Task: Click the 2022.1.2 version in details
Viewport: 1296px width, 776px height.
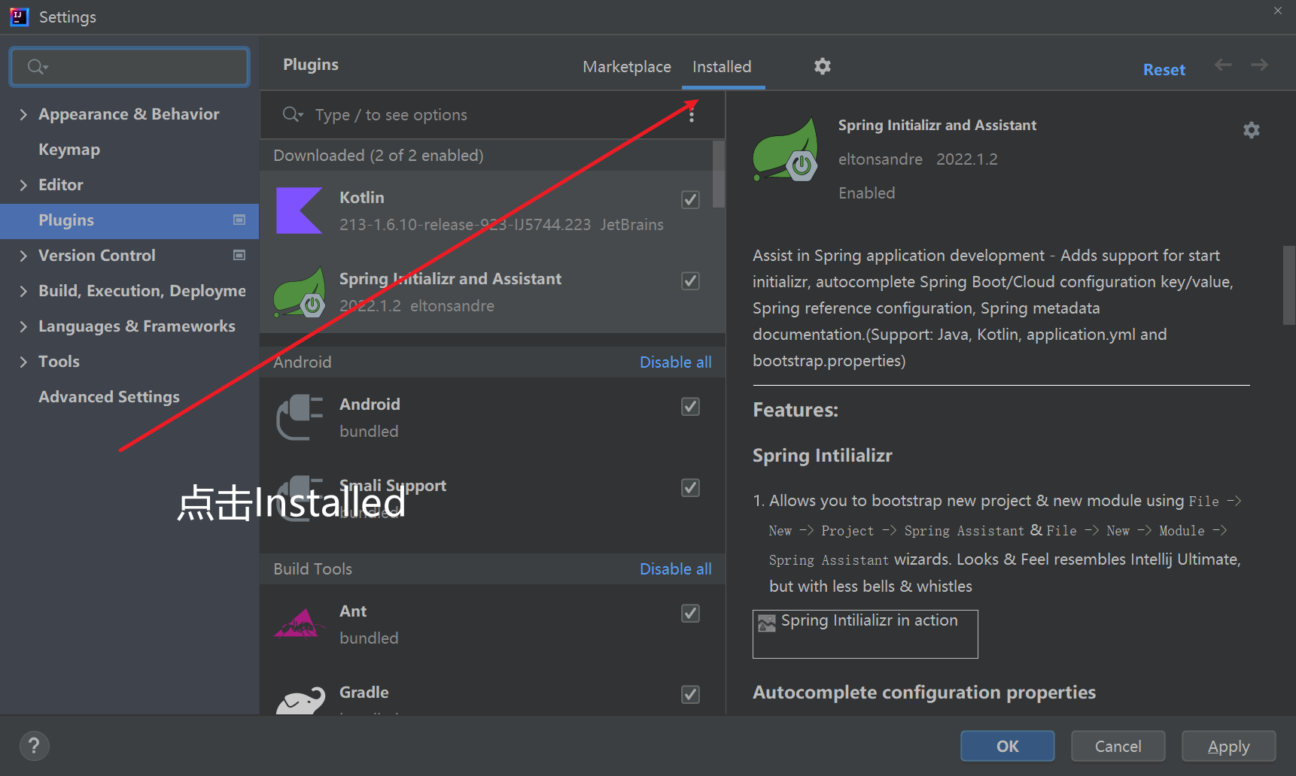Action: coord(966,159)
